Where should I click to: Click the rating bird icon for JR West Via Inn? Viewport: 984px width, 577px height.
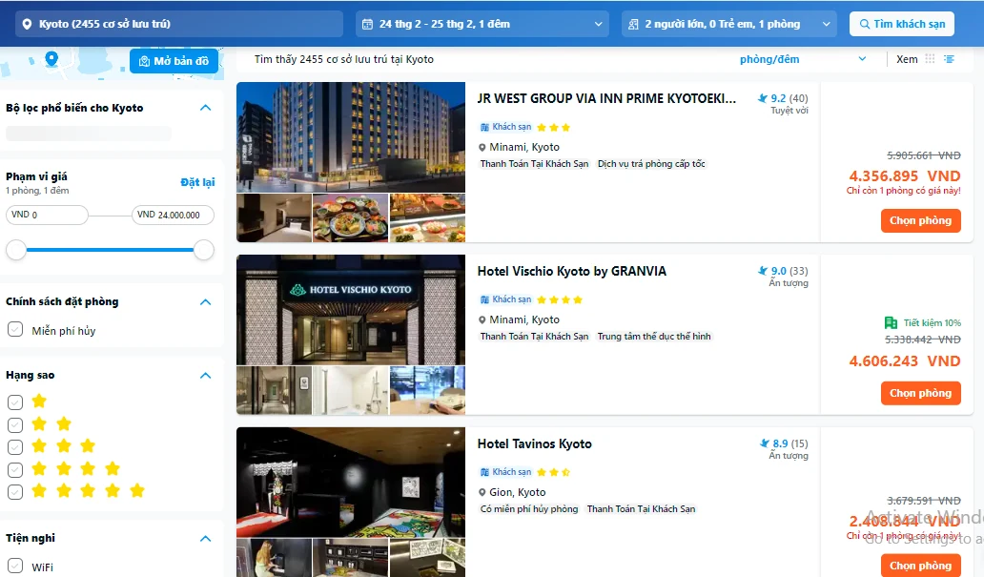[x=763, y=98]
